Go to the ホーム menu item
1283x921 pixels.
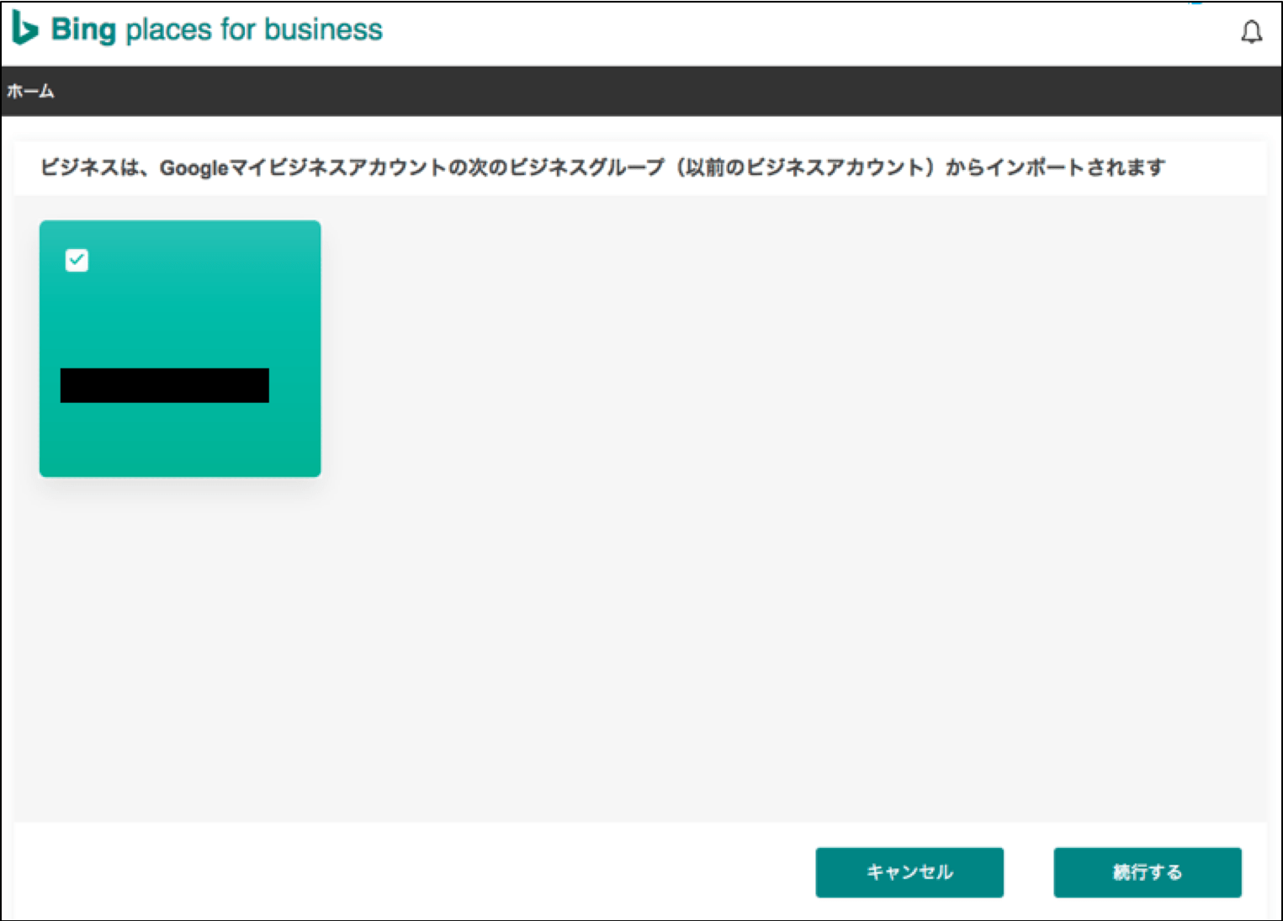click(x=30, y=91)
